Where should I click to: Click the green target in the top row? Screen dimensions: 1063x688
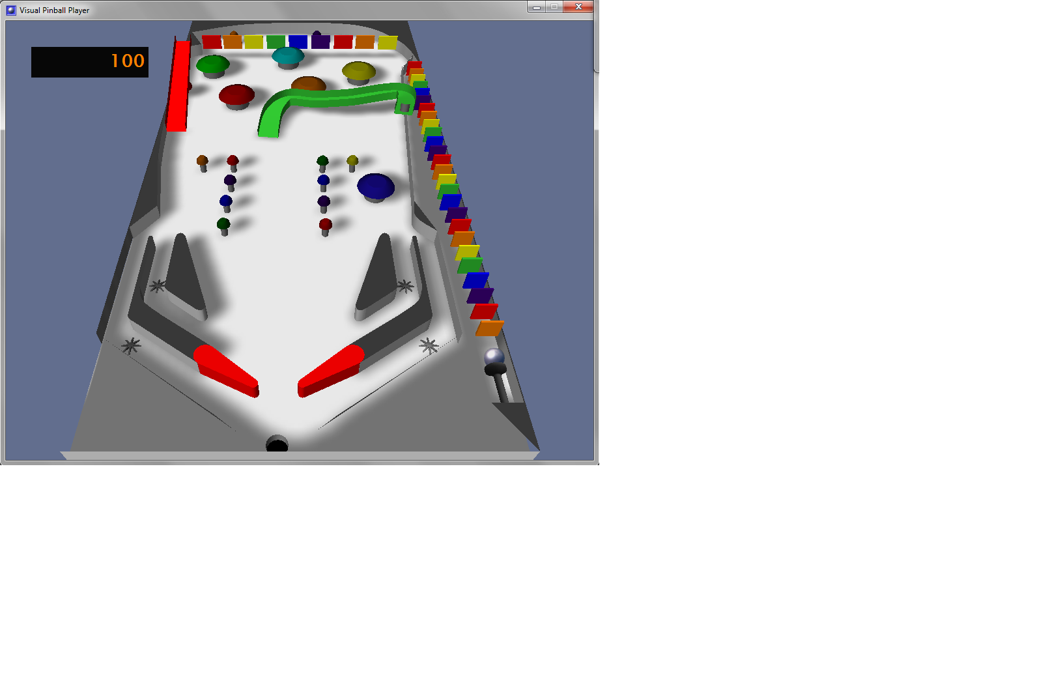coord(276,42)
